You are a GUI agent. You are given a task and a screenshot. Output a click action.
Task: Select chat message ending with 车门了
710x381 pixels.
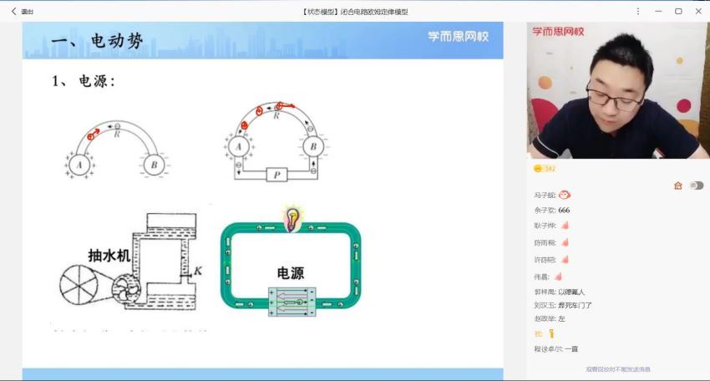coord(563,305)
